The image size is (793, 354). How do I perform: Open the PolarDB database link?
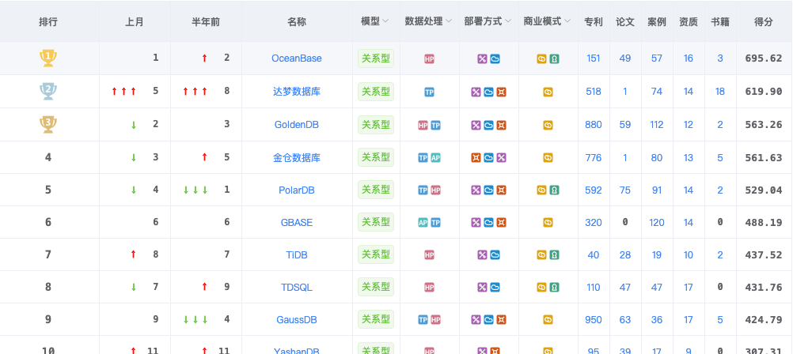[297, 190]
